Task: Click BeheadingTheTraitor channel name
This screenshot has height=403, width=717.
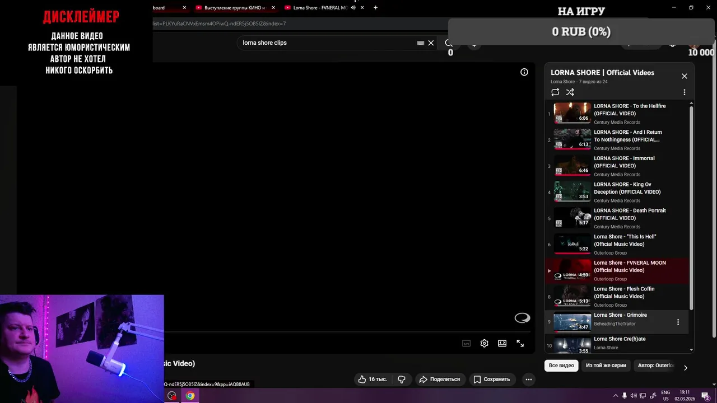Action: click(x=614, y=324)
